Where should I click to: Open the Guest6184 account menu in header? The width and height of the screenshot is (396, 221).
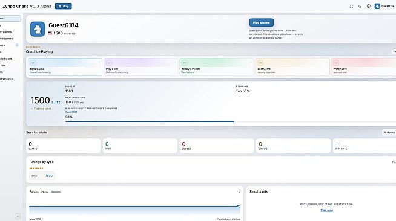coord(385,6)
